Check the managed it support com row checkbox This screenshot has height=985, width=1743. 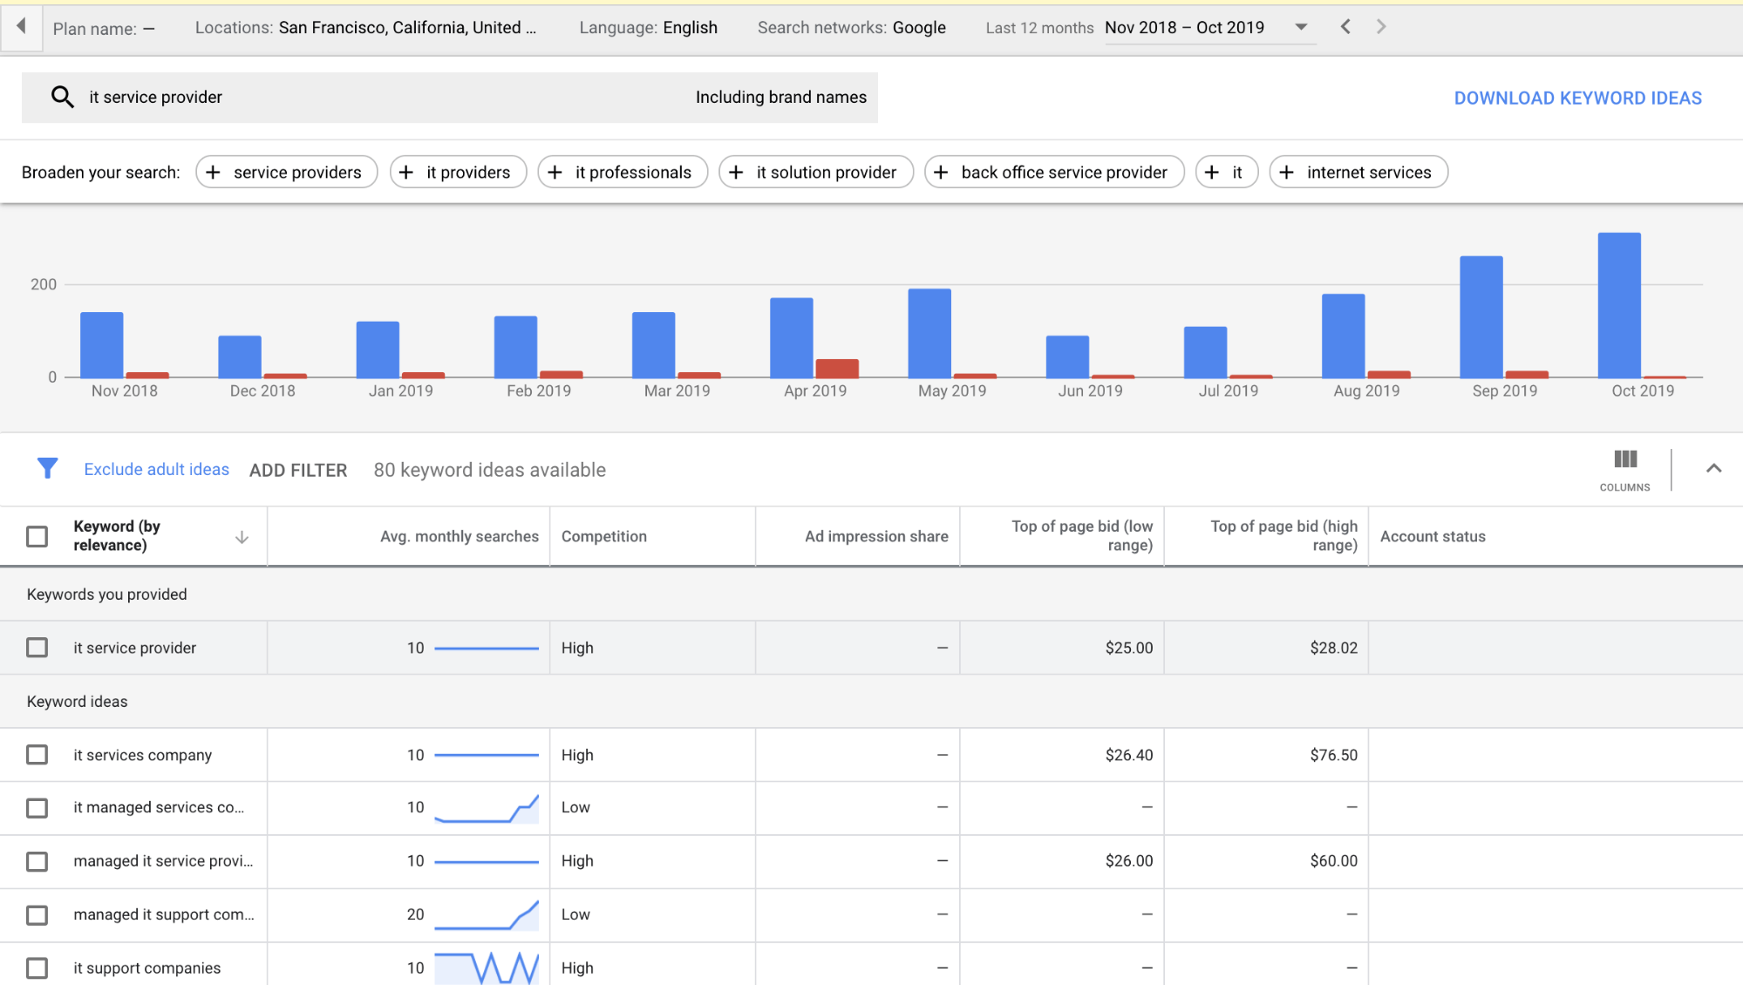[x=37, y=914]
